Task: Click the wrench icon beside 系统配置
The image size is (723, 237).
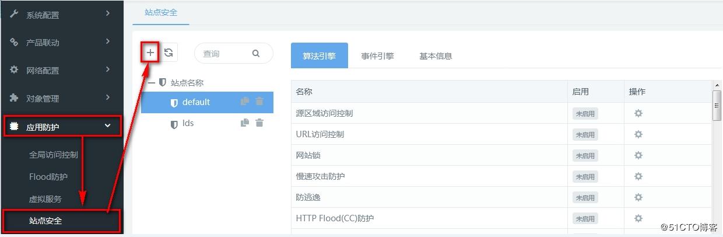Action: tap(14, 14)
